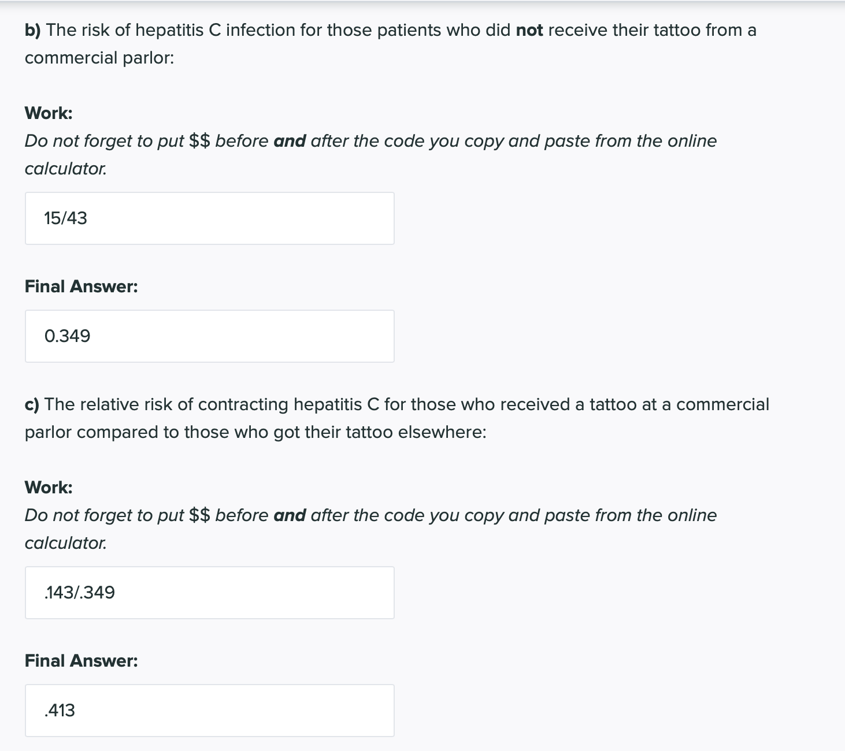Screen dimensions: 845x751
Task: Click the "$$" symbols in part c instructions
Action: tap(199, 515)
